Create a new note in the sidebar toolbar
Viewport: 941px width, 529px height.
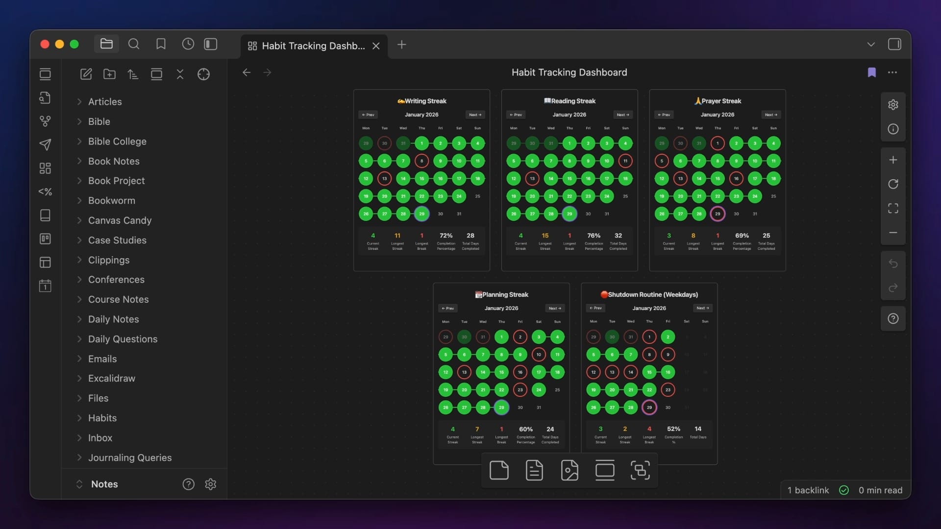86,74
